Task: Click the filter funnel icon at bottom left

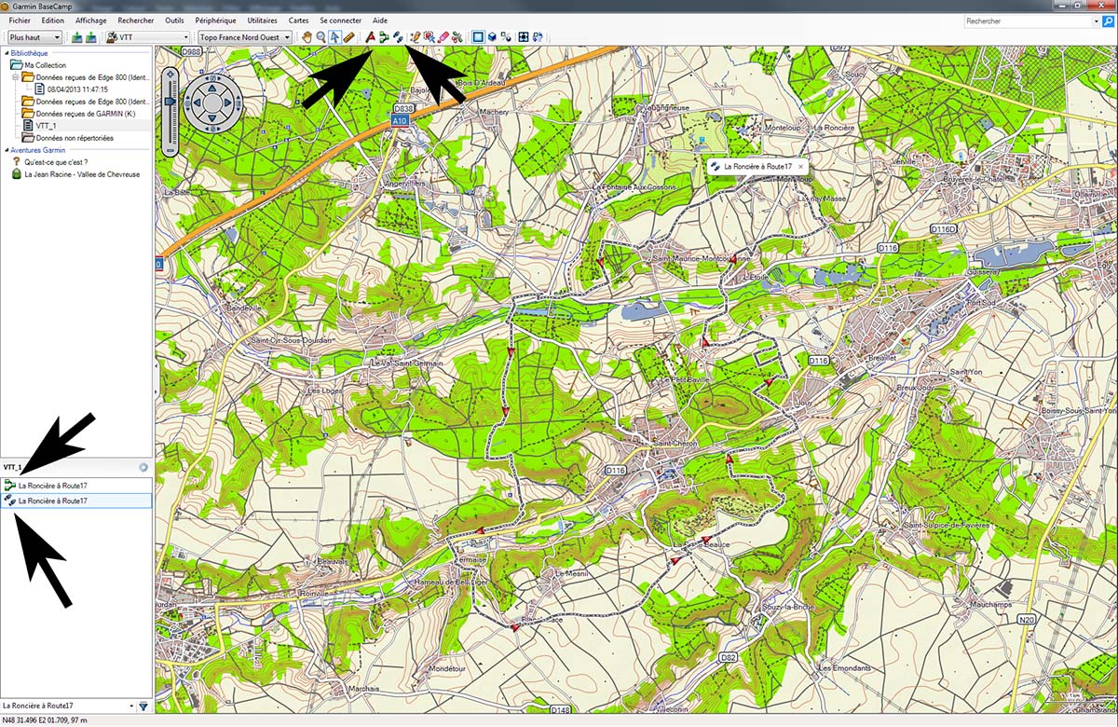Action: (x=143, y=706)
